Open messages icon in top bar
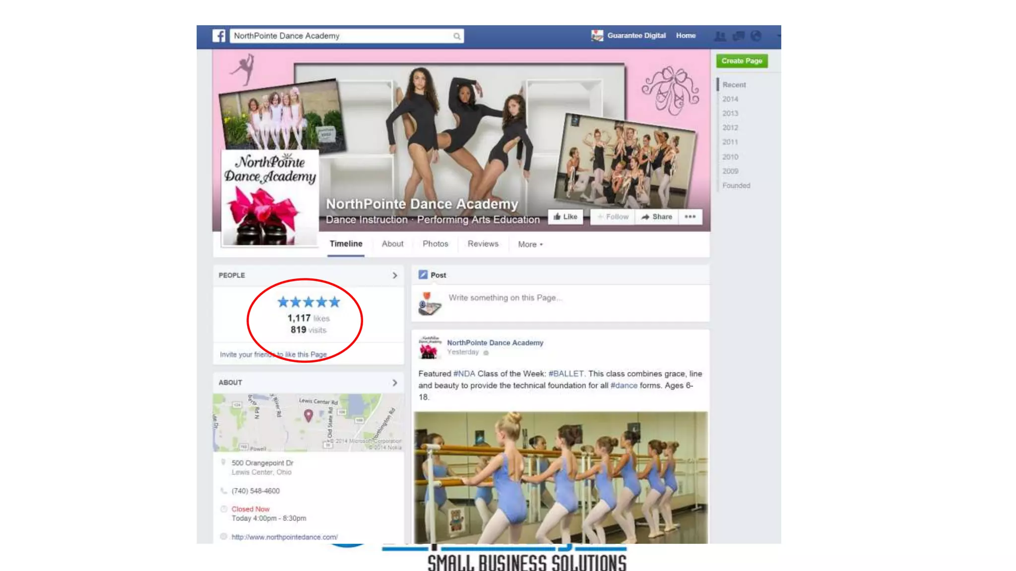Screen dimensions: 1016x571 click(x=739, y=36)
